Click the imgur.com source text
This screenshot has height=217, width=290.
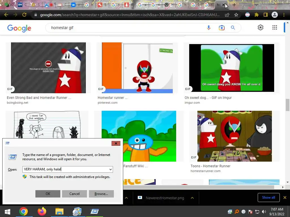[x=192, y=103]
